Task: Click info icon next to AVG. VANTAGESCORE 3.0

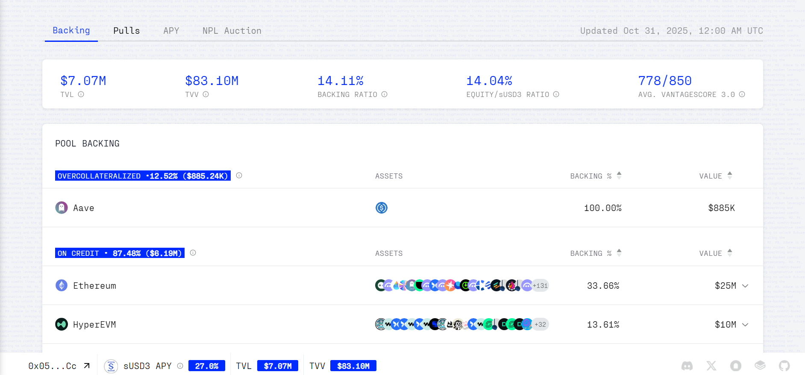Action: (x=742, y=94)
